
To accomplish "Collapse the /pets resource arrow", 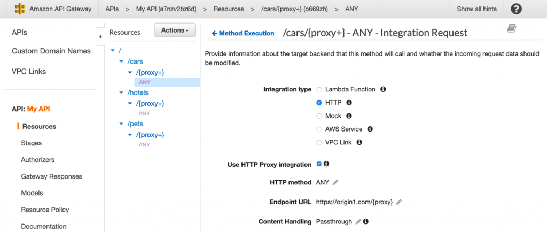I will tap(121, 124).
